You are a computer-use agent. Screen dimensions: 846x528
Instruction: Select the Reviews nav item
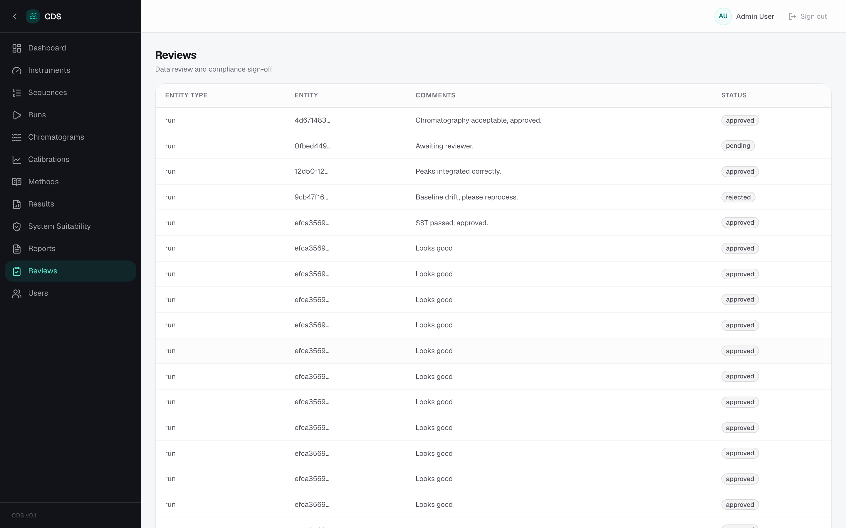(70, 271)
